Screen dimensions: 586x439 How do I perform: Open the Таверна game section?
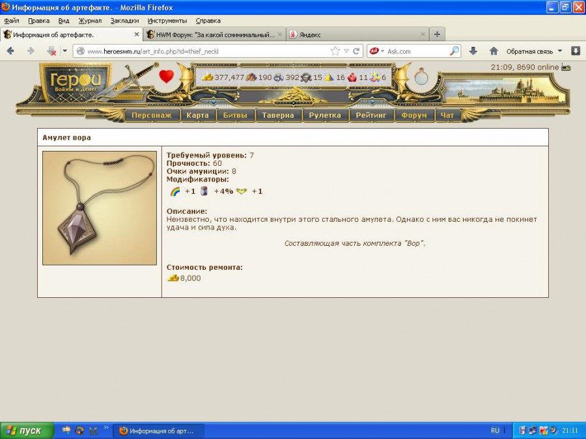coord(278,115)
